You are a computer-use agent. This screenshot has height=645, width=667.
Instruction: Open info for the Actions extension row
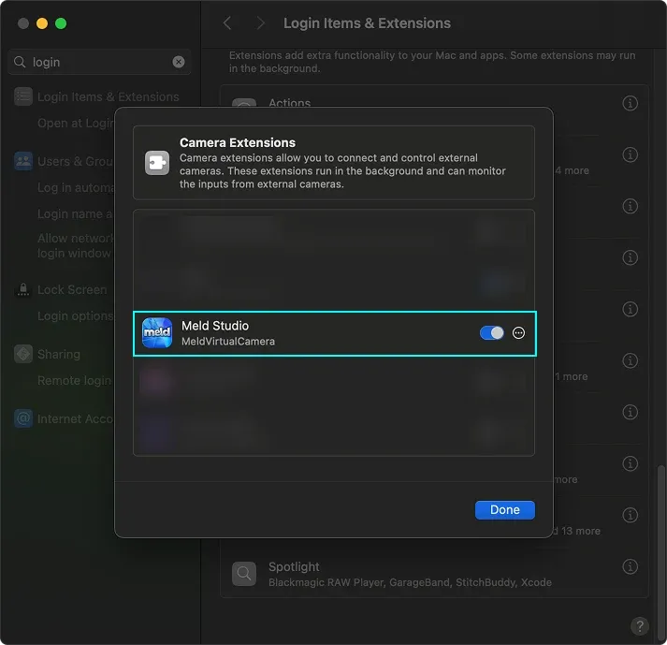tap(630, 103)
